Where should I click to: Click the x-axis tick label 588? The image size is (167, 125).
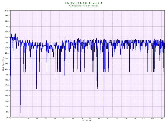point(135,119)
